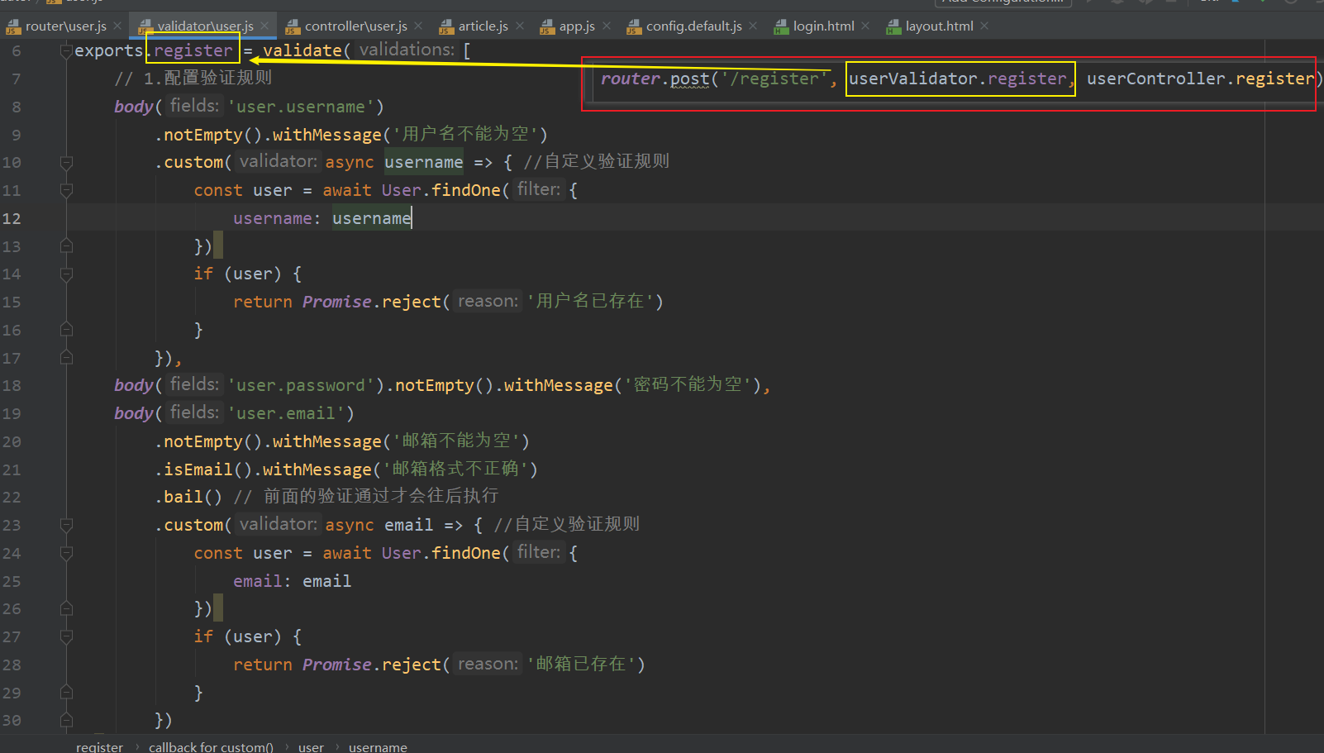
Task: Click the '/register' route string
Action: click(x=775, y=79)
